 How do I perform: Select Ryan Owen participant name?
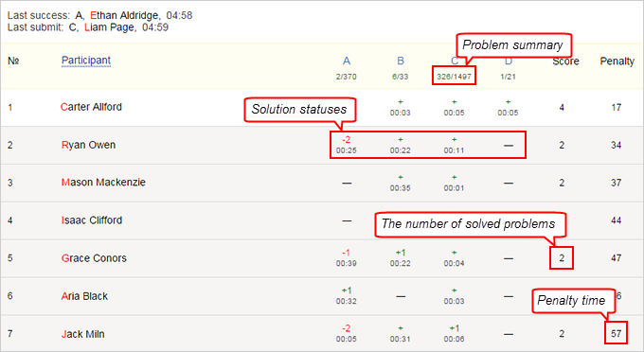click(x=88, y=145)
